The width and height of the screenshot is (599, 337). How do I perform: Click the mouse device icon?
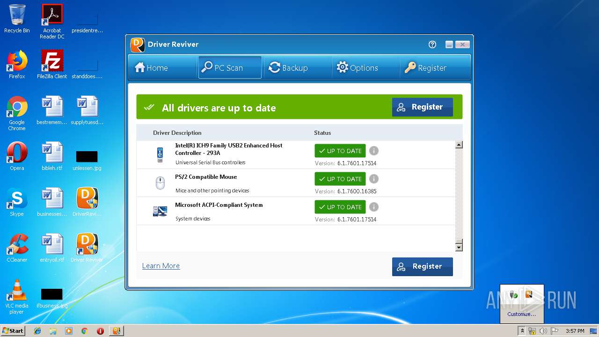(160, 183)
